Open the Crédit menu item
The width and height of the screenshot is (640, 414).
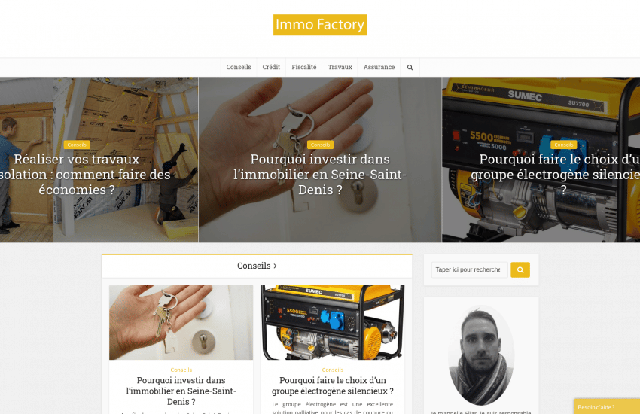tap(271, 67)
